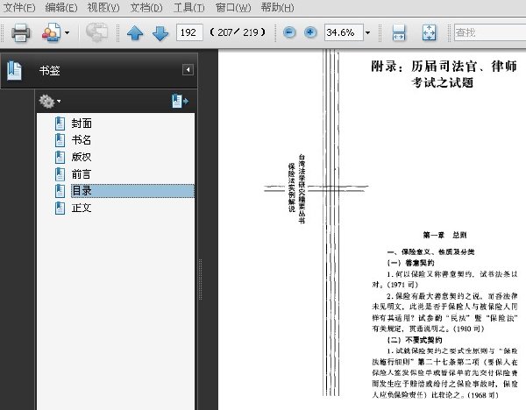526x410 pixels.
Task: Expand the zoom percentage dropdown arrow
Action: pos(367,33)
